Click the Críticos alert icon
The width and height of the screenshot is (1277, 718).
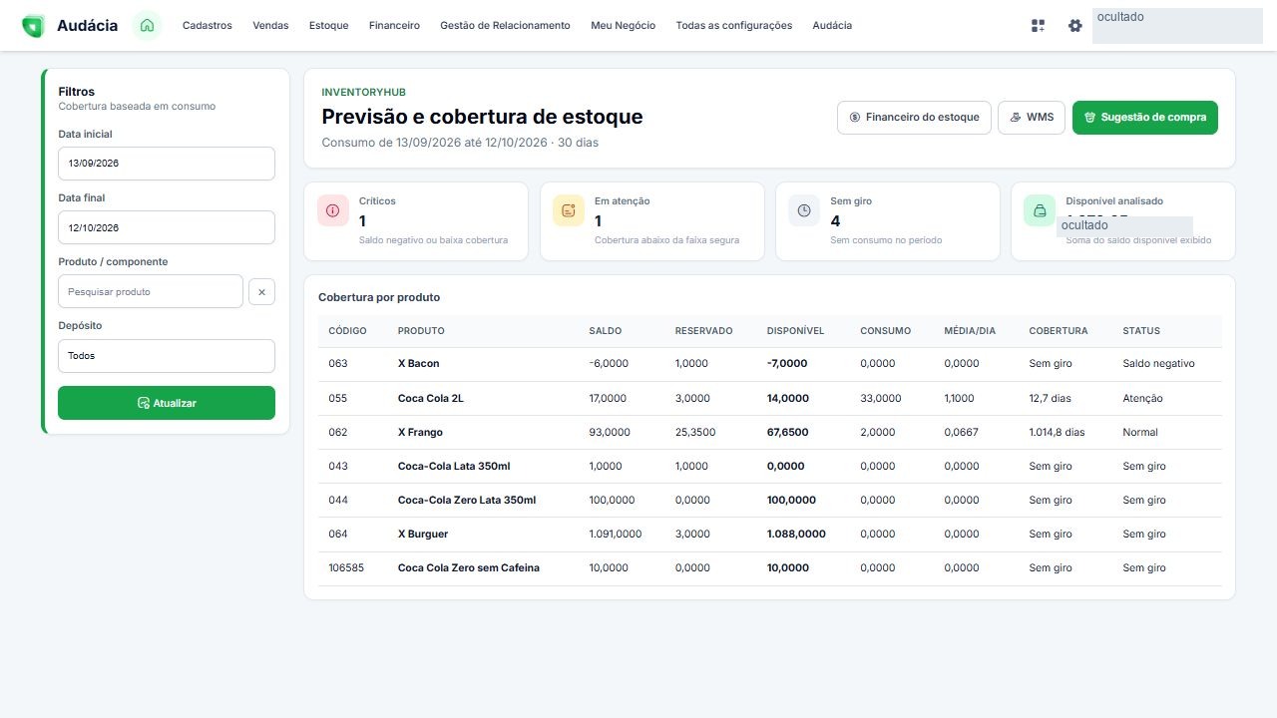click(x=333, y=210)
